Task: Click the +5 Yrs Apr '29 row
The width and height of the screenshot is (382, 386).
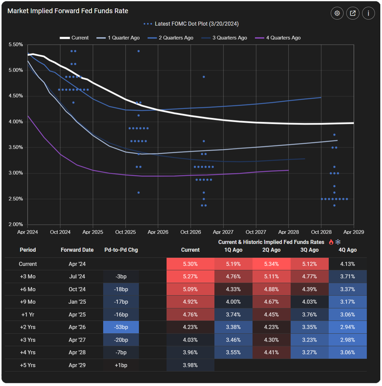Action: 77,365
